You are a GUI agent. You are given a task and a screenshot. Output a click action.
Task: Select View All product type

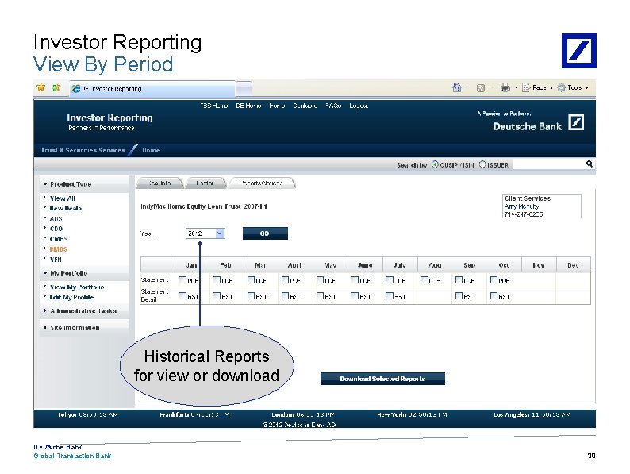point(62,198)
